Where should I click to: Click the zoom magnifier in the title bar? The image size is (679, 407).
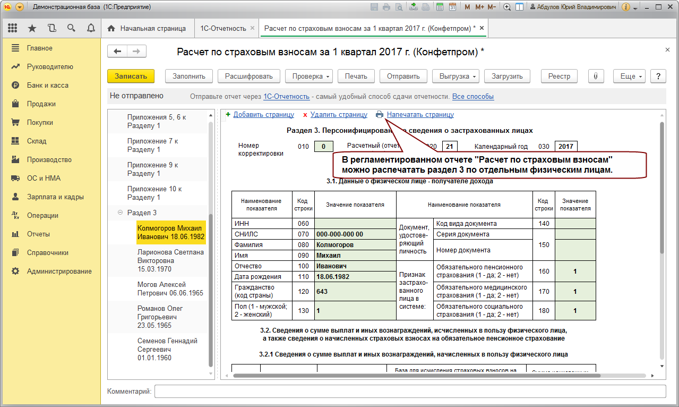click(x=507, y=7)
